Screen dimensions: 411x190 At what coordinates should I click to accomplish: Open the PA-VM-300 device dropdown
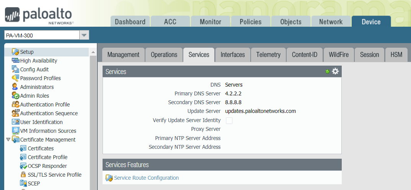tap(84, 35)
